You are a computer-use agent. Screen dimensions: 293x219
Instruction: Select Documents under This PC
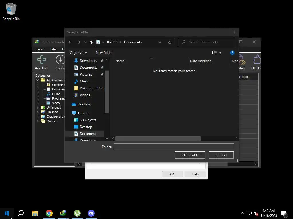click(88, 134)
